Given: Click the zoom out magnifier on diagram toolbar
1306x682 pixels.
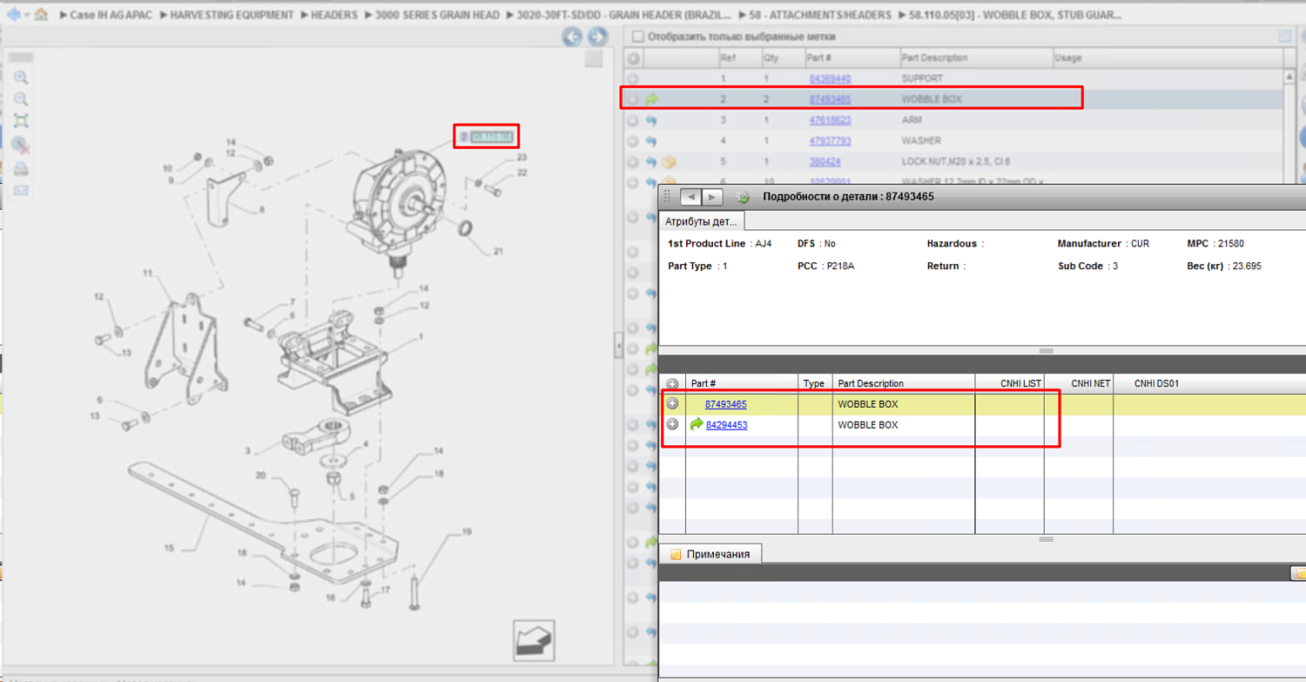Looking at the screenshot, I should pyautogui.click(x=21, y=99).
